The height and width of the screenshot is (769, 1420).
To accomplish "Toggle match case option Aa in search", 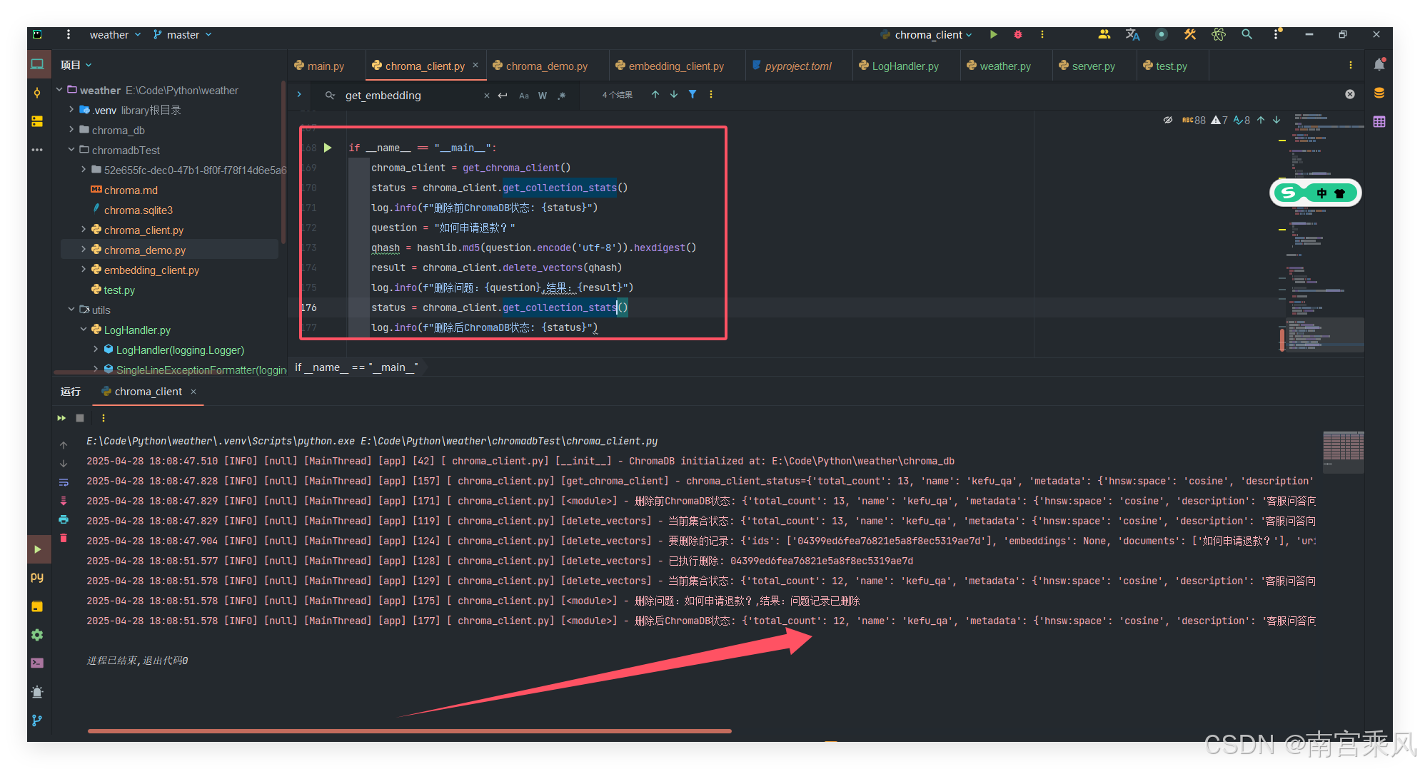I will coord(524,96).
